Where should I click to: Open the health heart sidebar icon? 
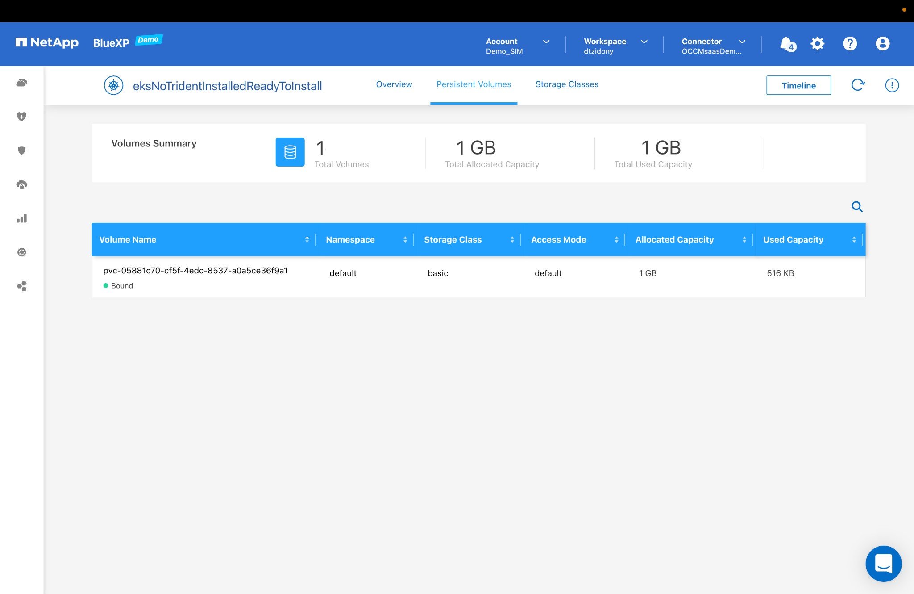(21, 117)
